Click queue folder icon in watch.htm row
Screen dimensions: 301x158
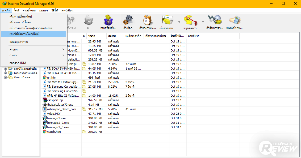tap(84, 132)
